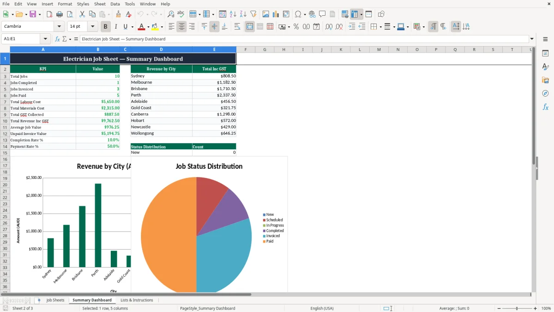Open the Open-file dropdown arrow
This screenshot has height=312, width=554.
pyautogui.click(x=25, y=14)
